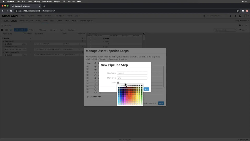Open the History menu
Image resolution: width=250 pixels, height=141 pixels.
37,2
